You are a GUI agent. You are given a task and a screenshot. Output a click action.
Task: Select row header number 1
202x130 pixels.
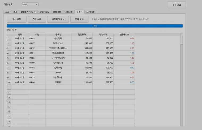click(x=9, y=38)
